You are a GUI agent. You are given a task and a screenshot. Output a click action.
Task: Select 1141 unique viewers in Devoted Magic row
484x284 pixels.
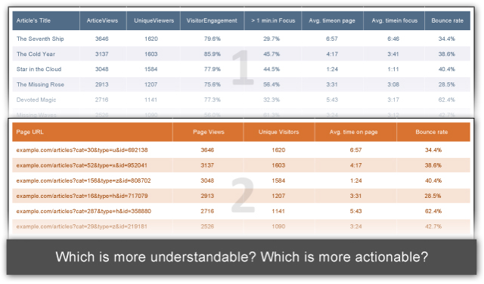tap(151, 100)
